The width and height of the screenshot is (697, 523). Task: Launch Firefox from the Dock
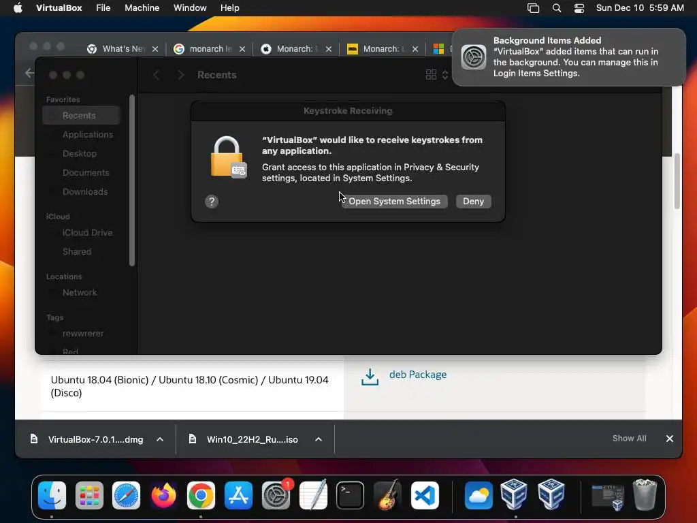point(163,495)
